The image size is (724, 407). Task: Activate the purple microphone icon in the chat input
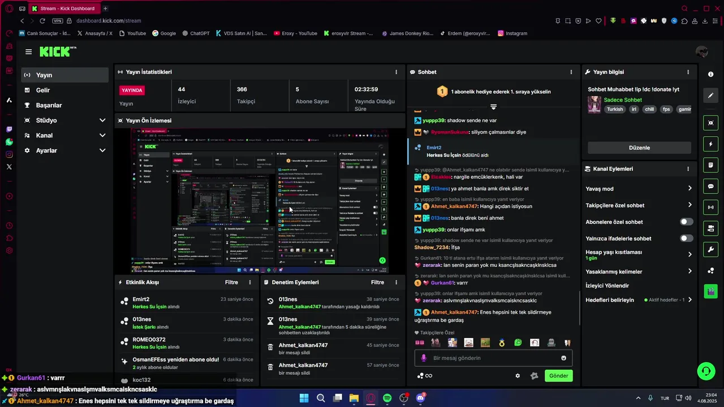pyautogui.click(x=424, y=358)
